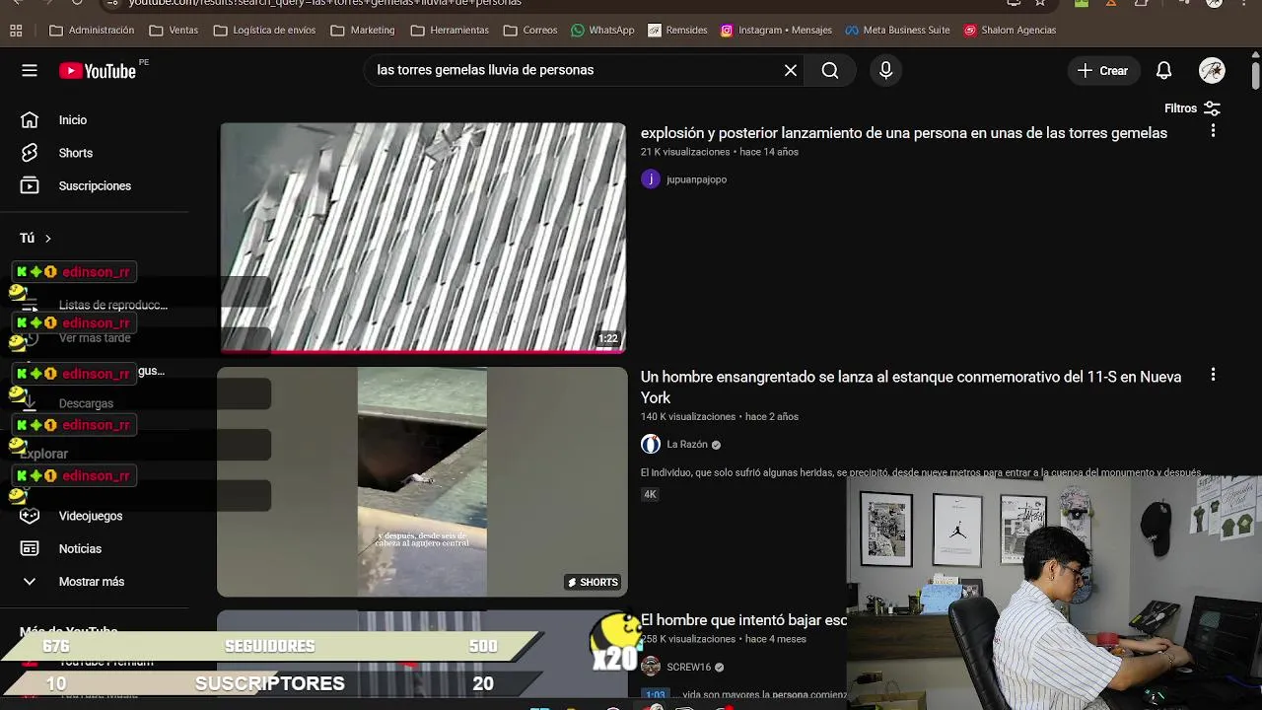Visit La Razón channel
Image resolution: width=1262 pixels, height=710 pixels.
pyautogui.click(x=687, y=445)
